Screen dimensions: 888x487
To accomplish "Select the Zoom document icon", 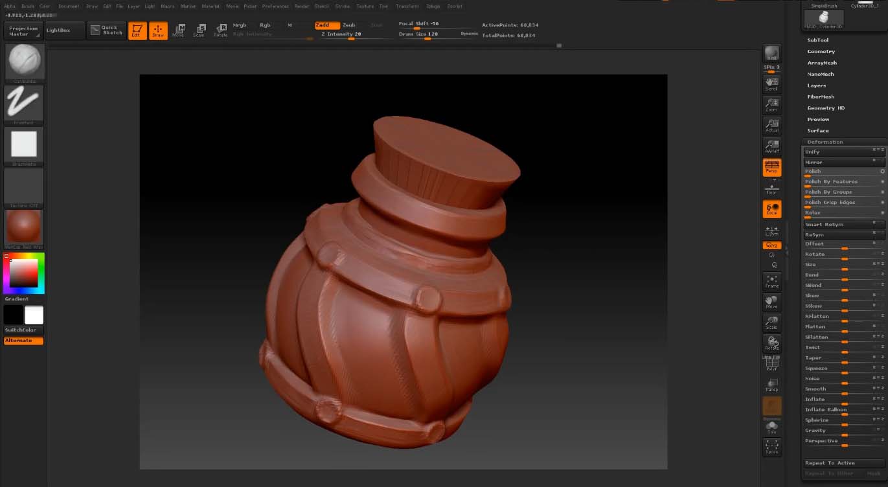I will [771, 105].
